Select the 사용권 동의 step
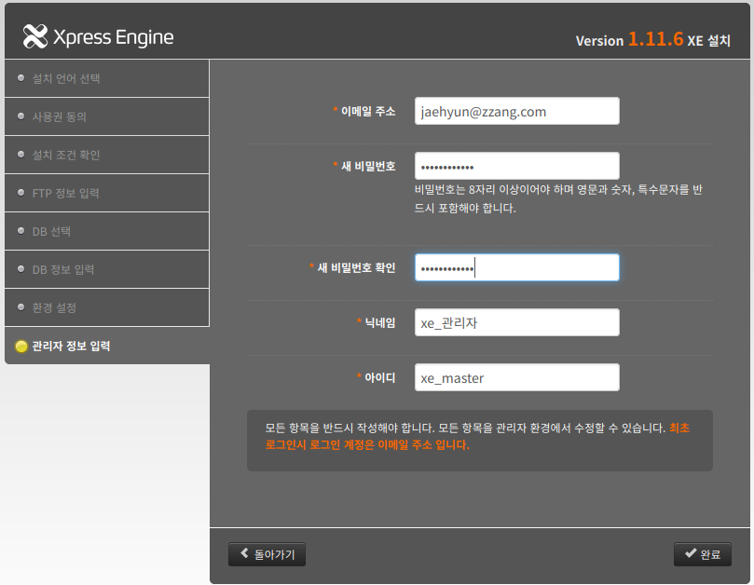The image size is (754, 585). [x=107, y=116]
